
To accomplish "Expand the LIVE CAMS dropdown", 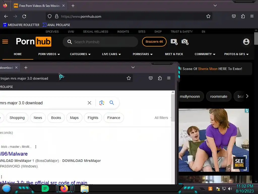I will (x=111, y=54).
